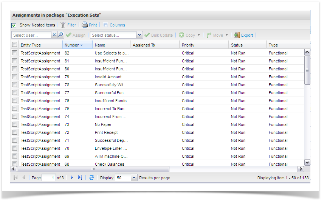
Task: Click the page number input field
Action: click(48, 178)
